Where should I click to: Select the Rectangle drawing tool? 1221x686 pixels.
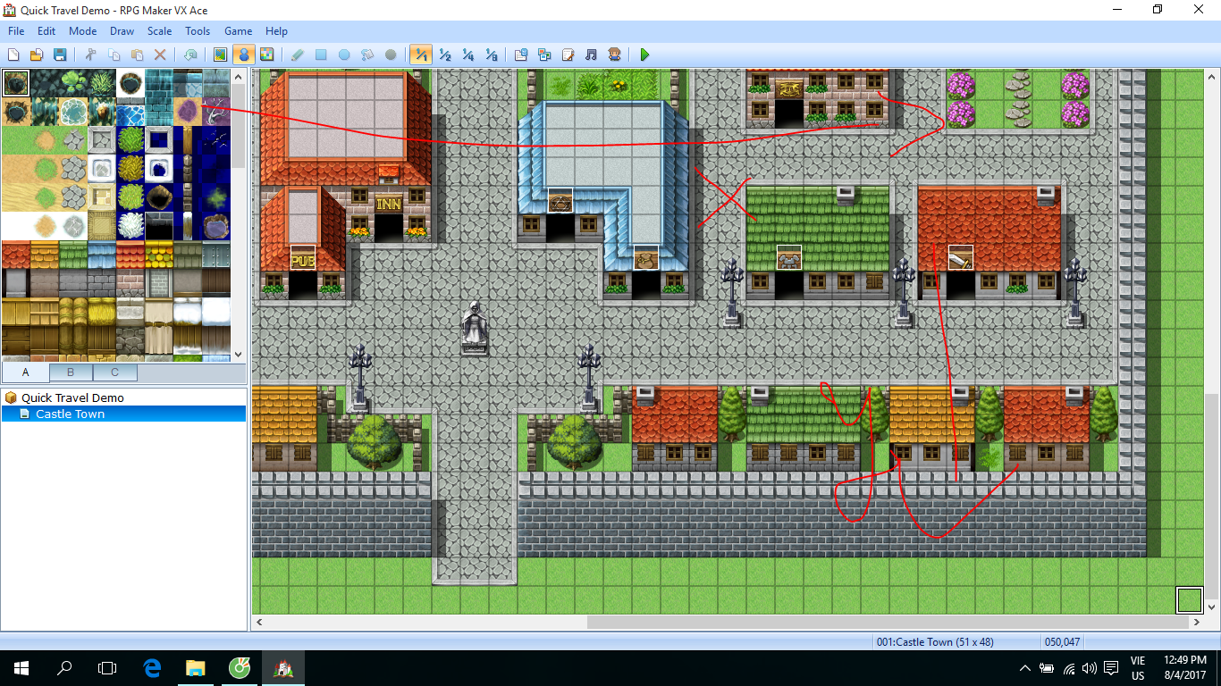coord(321,54)
